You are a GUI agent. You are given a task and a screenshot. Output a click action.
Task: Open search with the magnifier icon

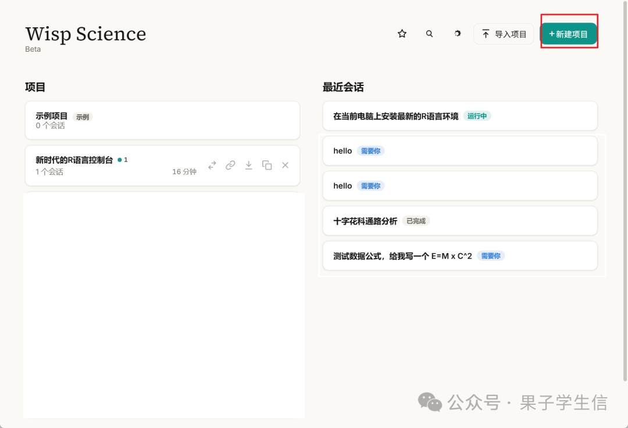coord(429,34)
